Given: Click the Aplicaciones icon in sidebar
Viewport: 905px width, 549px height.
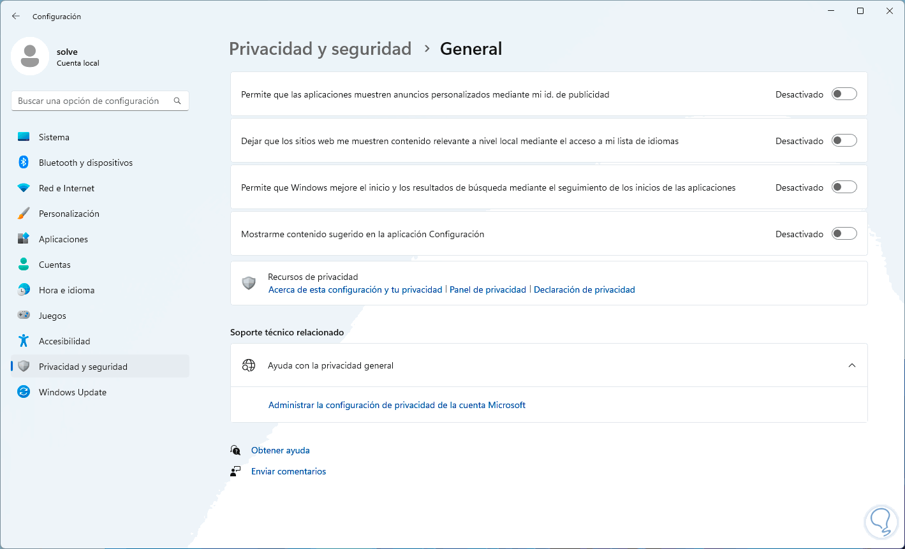Looking at the screenshot, I should pyautogui.click(x=24, y=239).
